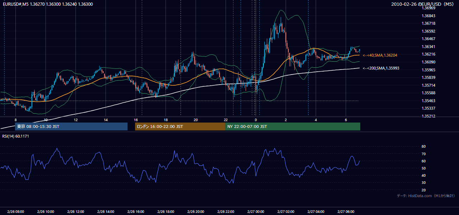Click the 2/26 10:00 bottom time label

(x=46, y=212)
